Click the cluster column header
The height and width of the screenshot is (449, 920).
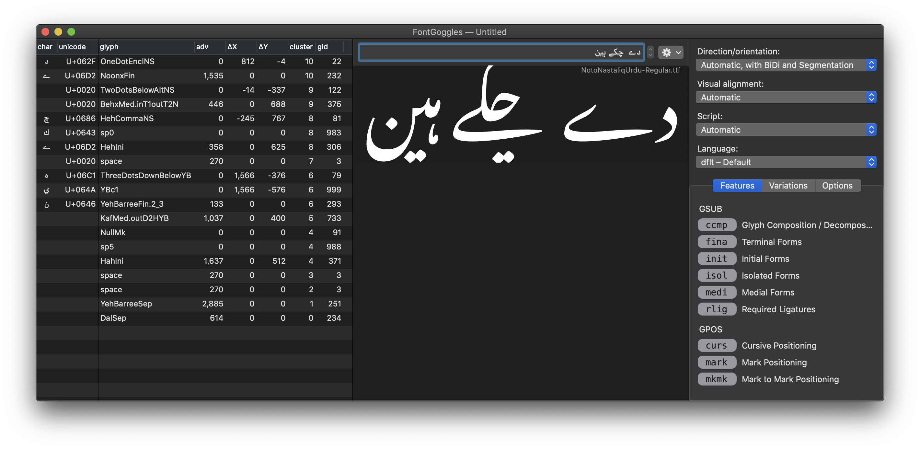click(301, 47)
